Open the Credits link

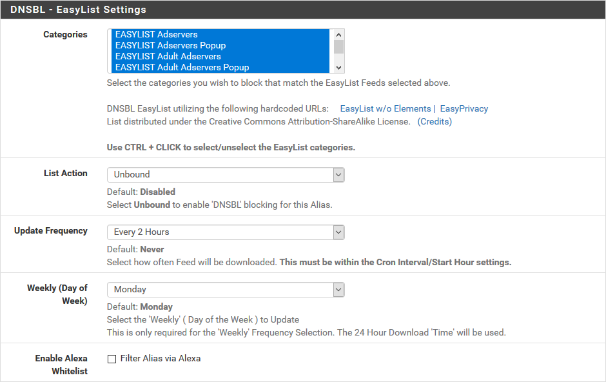click(x=435, y=121)
